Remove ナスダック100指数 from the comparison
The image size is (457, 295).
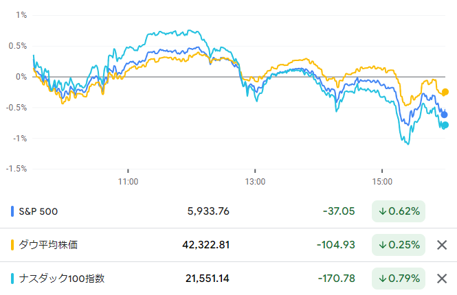tap(442, 279)
